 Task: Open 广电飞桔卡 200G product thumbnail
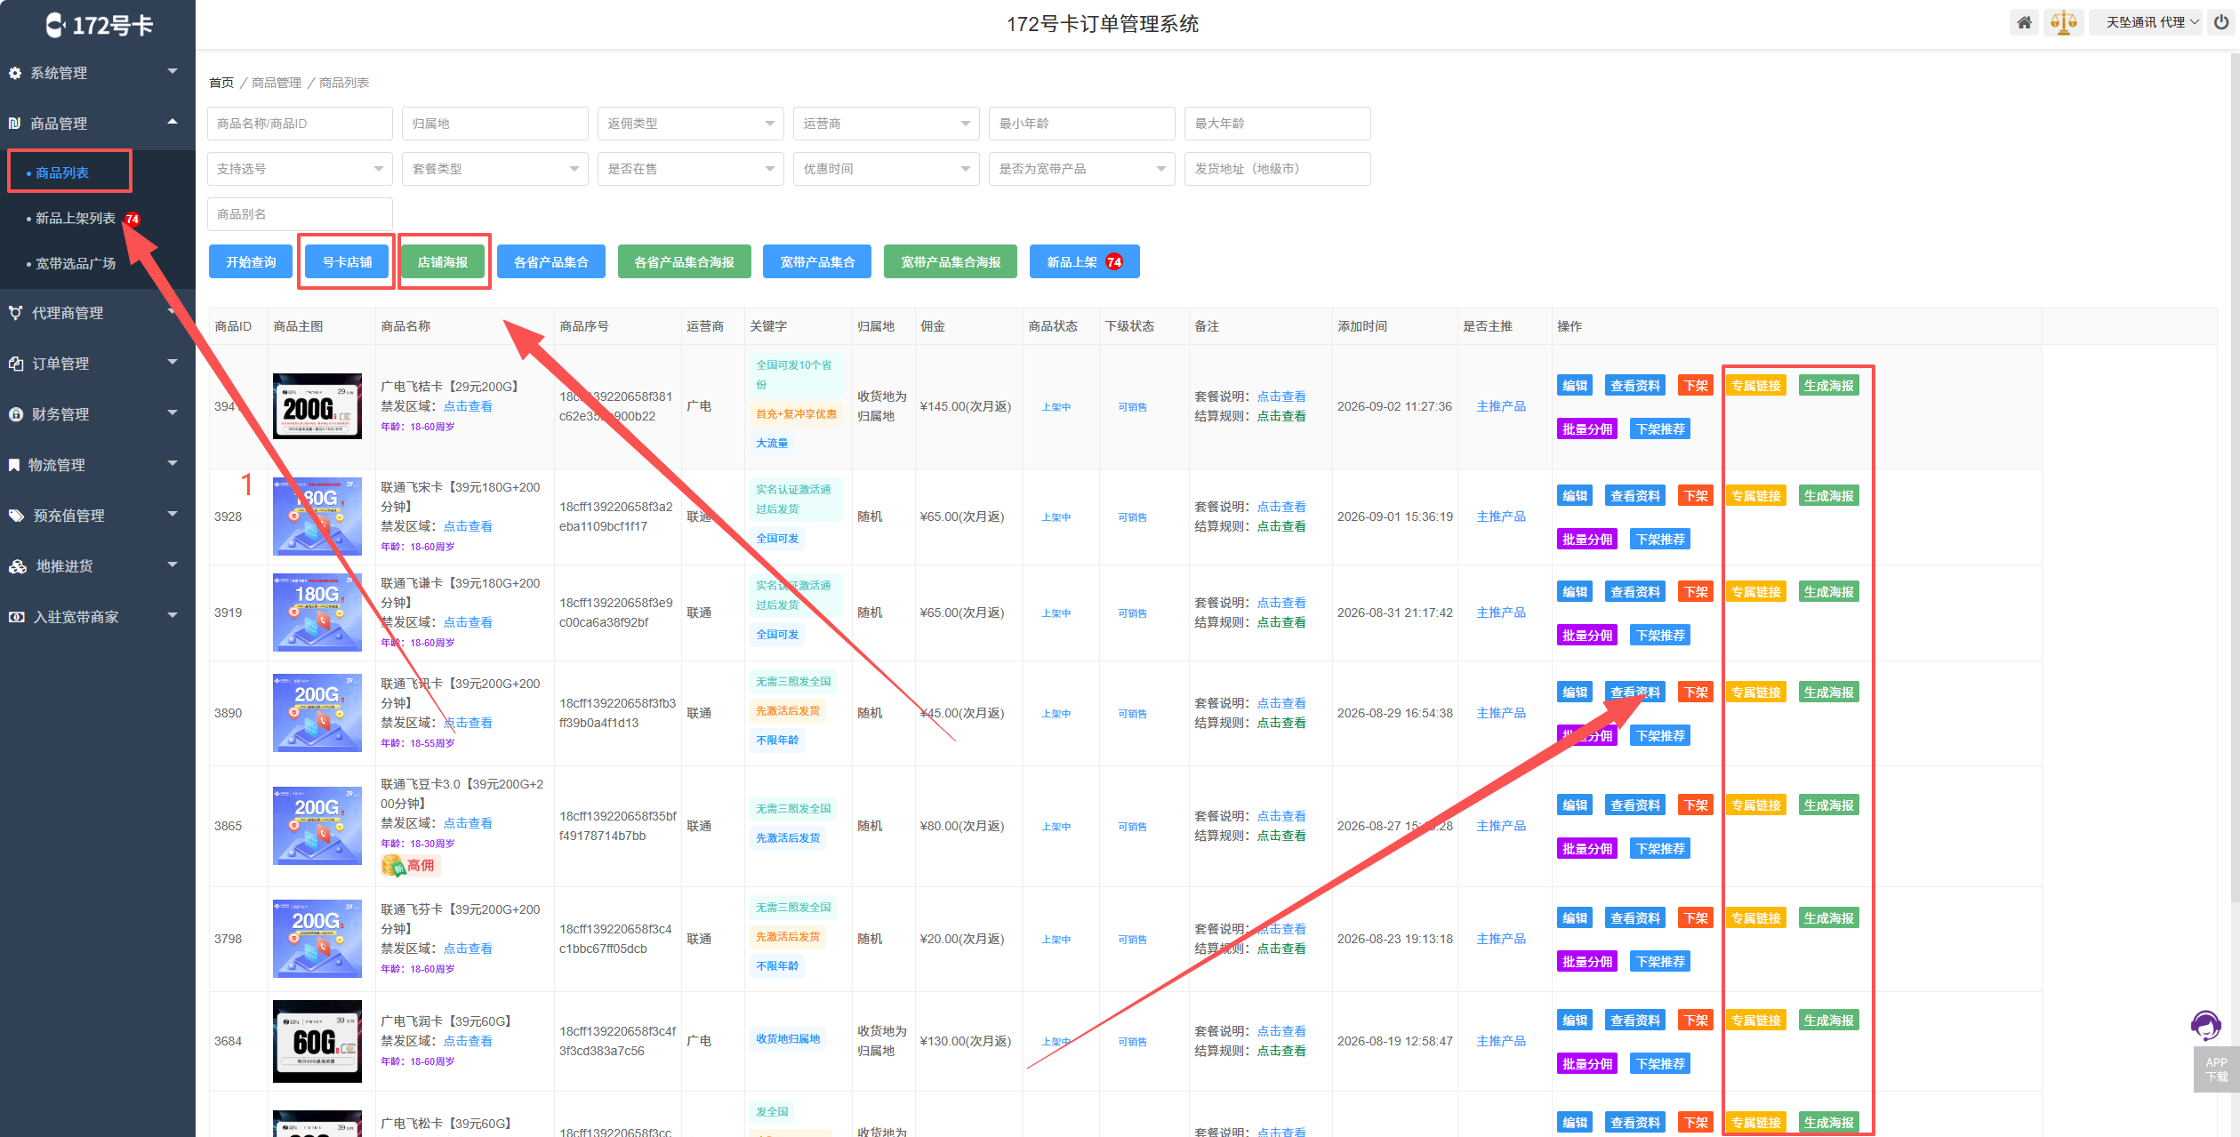pos(317,406)
